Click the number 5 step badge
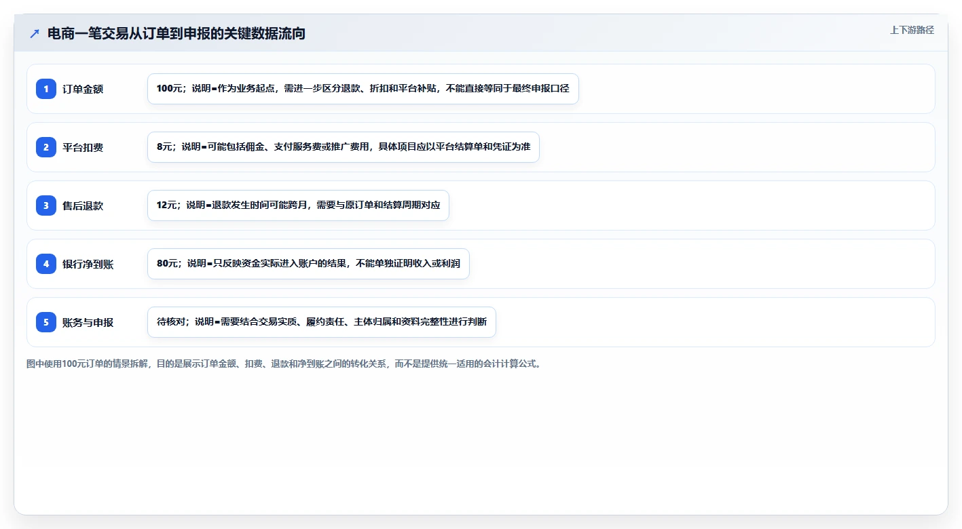962x529 pixels. [x=46, y=322]
